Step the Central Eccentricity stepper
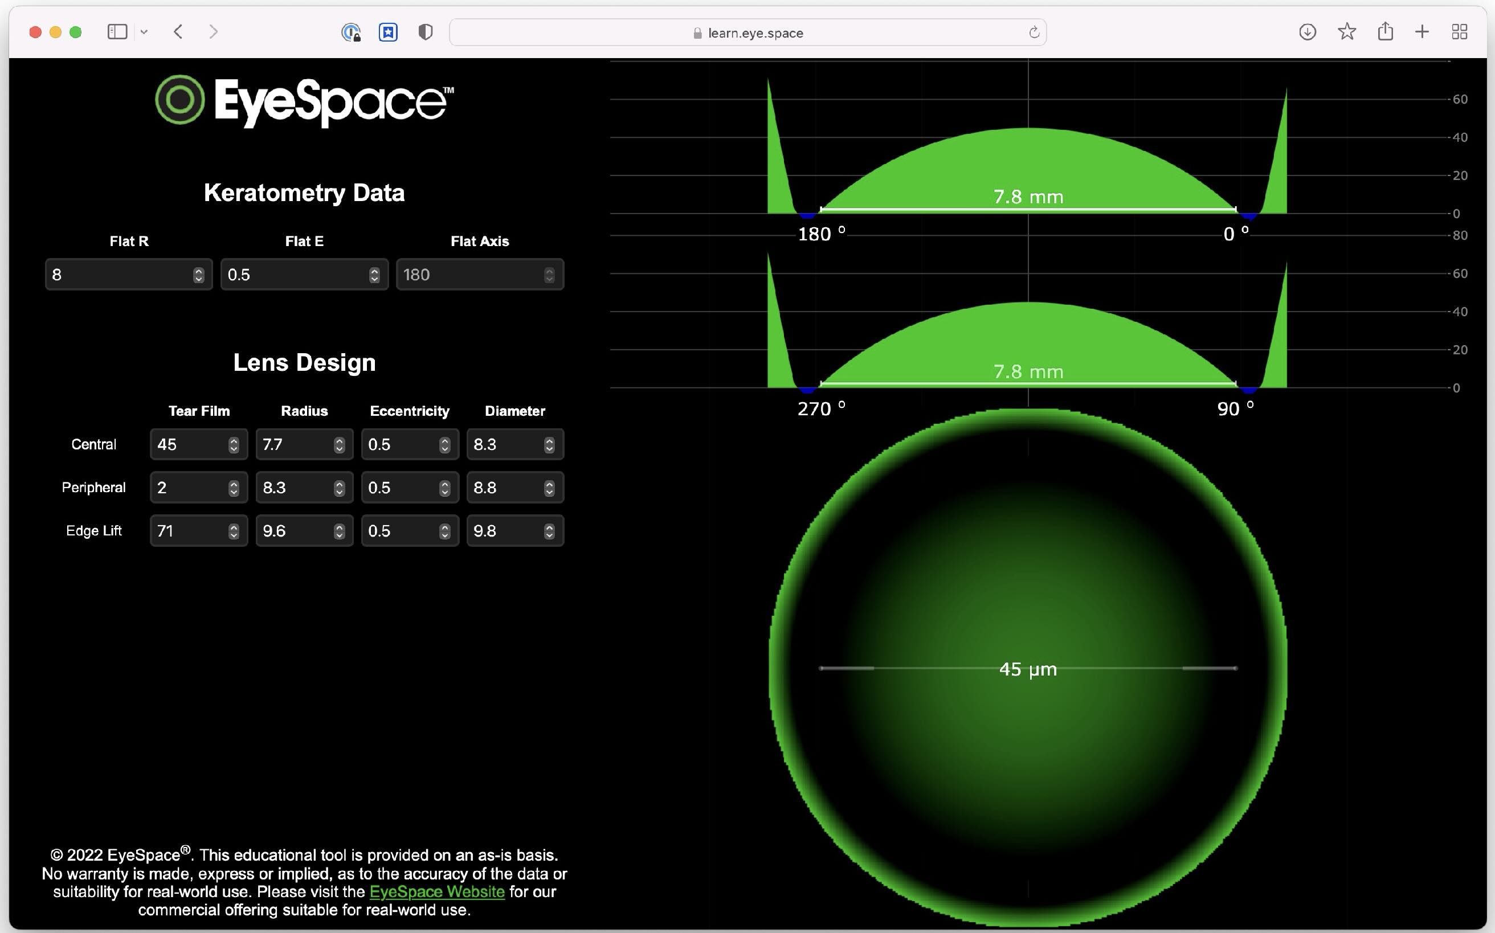Screen dimensions: 1495x933 click(x=445, y=445)
